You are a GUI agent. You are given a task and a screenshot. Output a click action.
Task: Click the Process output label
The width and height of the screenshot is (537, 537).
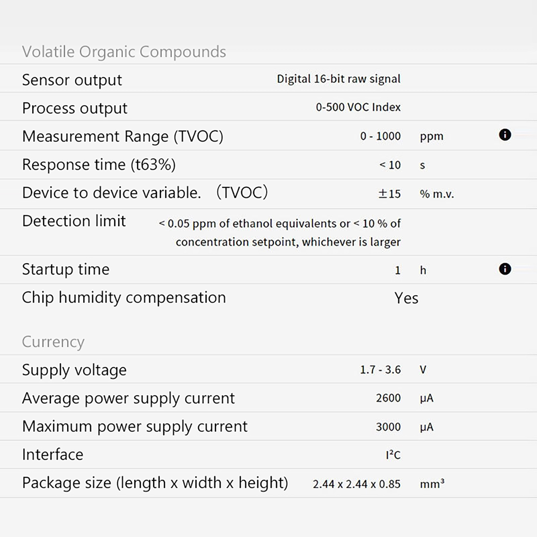point(75,108)
